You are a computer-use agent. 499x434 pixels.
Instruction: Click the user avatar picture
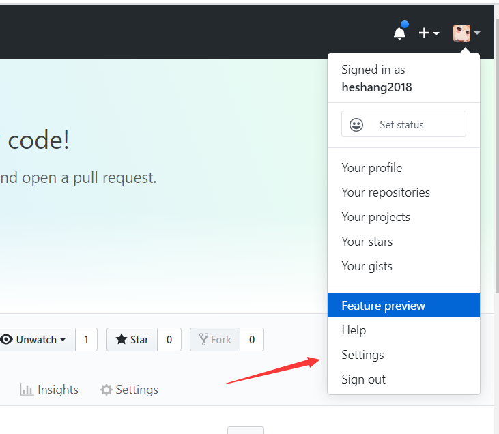[x=461, y=33]
